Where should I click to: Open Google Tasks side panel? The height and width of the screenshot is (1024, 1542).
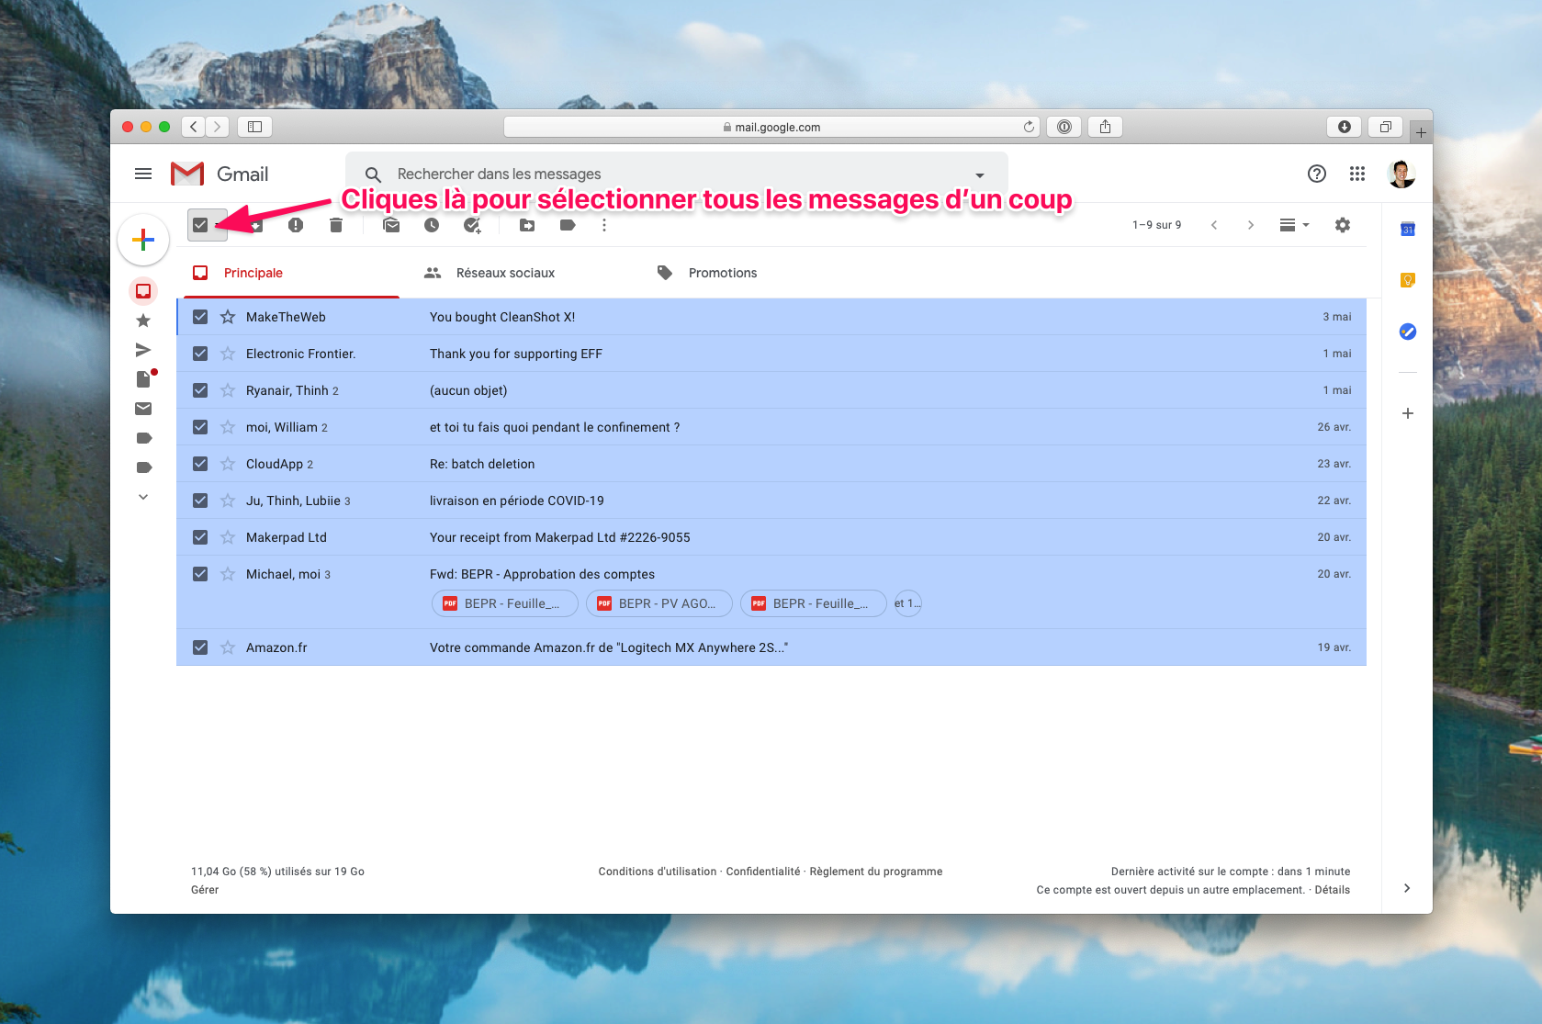(x=1408, y=332)
